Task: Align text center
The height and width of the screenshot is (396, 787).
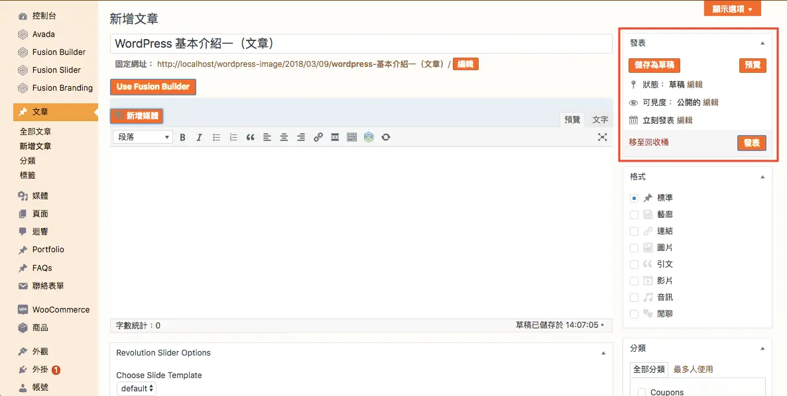Action: 284,137
